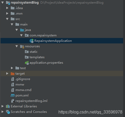Click the application.properties Spring leaf icon
Viewport: 125px width, 117px height.
coord(27,63)
